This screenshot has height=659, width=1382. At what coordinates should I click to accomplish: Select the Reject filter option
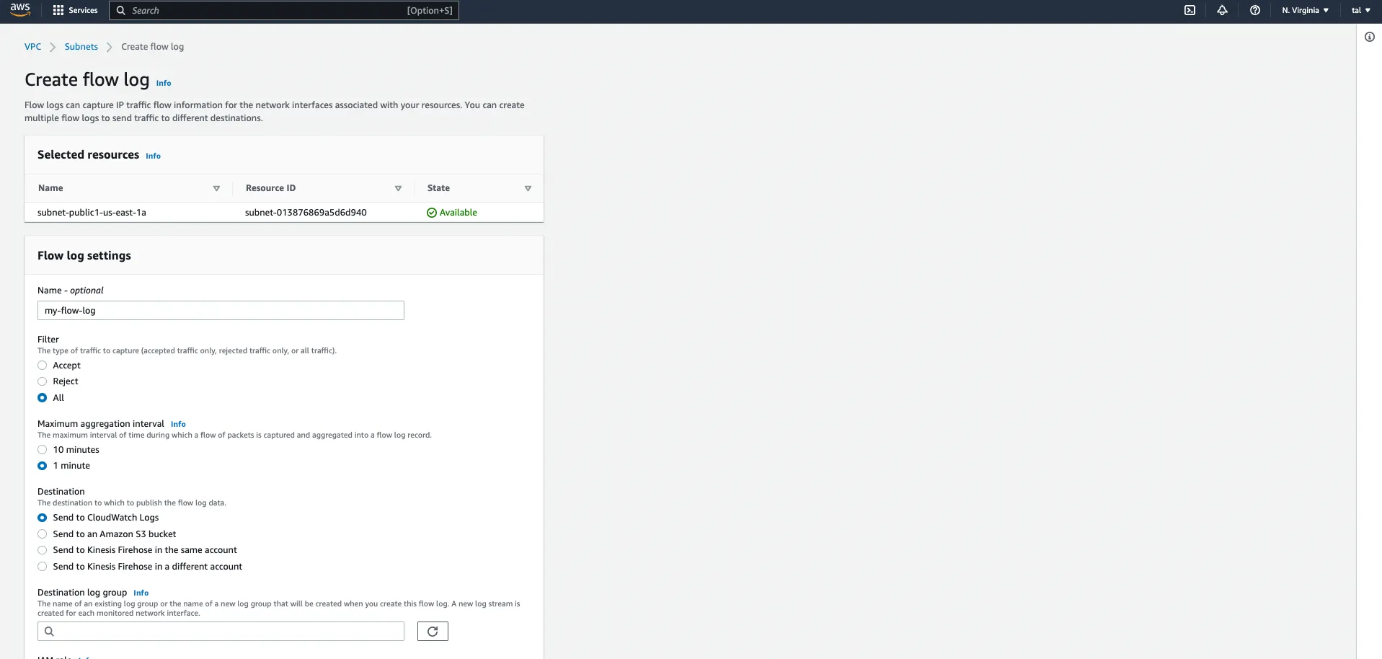coord(43,381)
